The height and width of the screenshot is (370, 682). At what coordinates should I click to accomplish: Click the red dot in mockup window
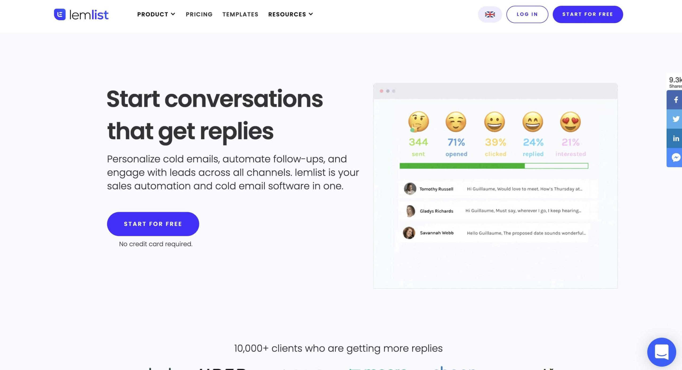coord(381,91)
